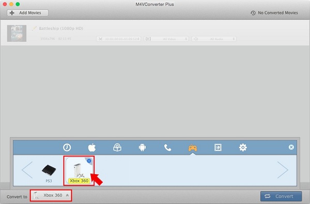310x204 pixels.
Task: Choose the phone devices category icon
Action: 167,147
